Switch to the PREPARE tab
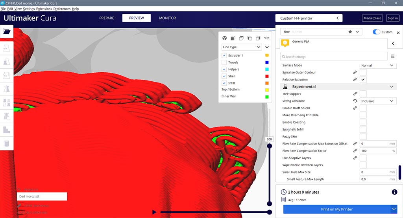 (107, 18)
